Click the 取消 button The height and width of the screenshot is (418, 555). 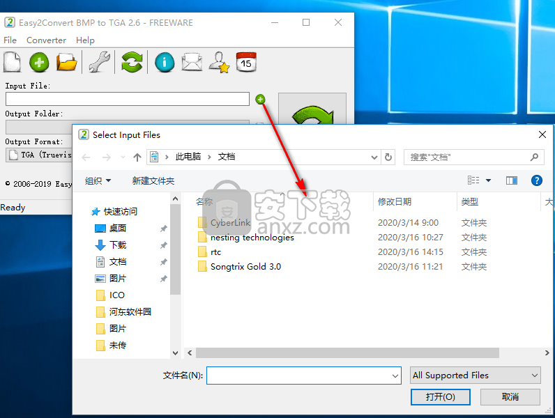coord(510,397)
